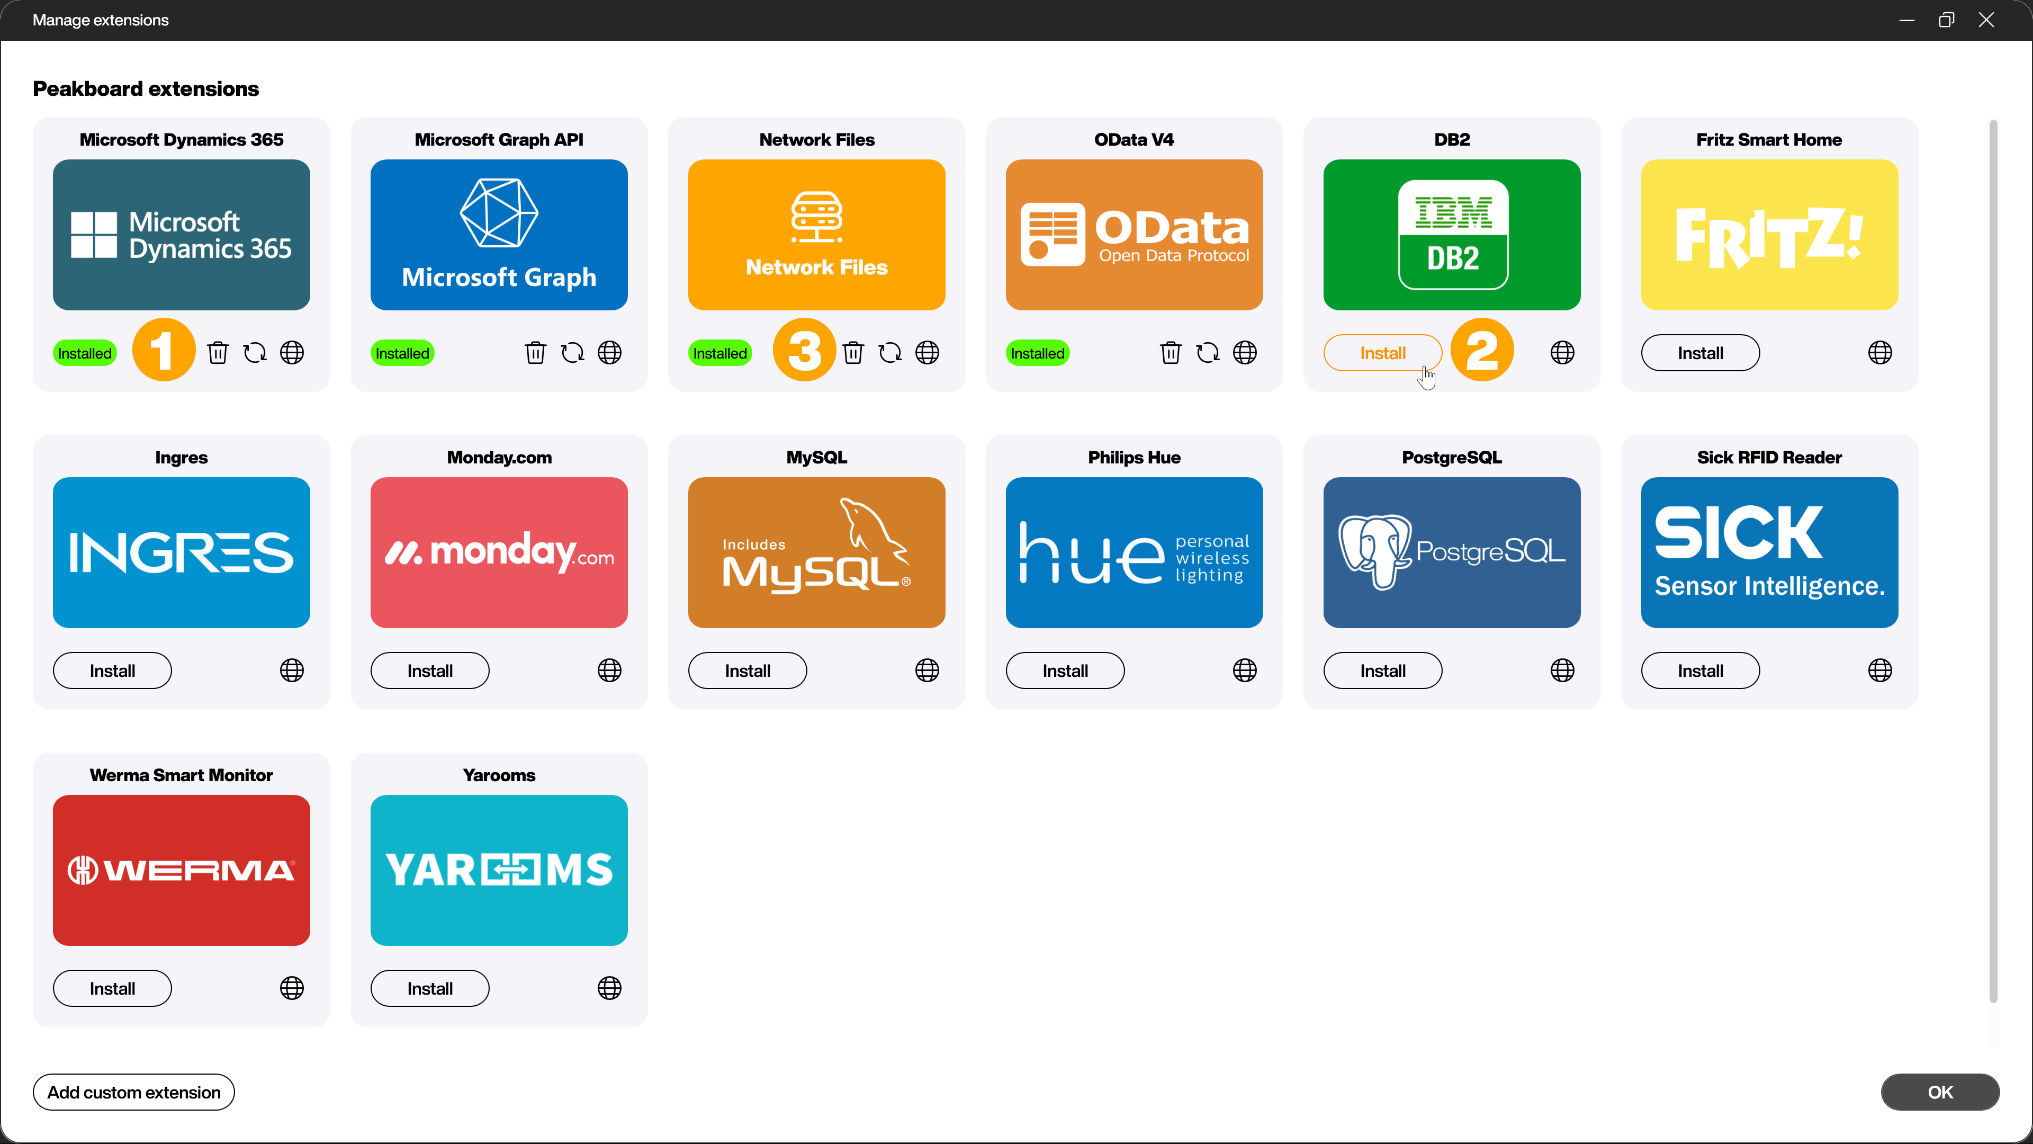Click the INGRES logo thumbnail
This screenshot has height=1144, width=2033.
click(x=182, y=552)
